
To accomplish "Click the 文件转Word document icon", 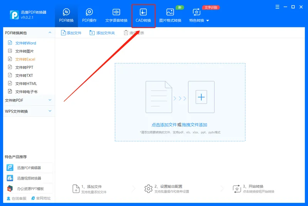I will point(10,43).
